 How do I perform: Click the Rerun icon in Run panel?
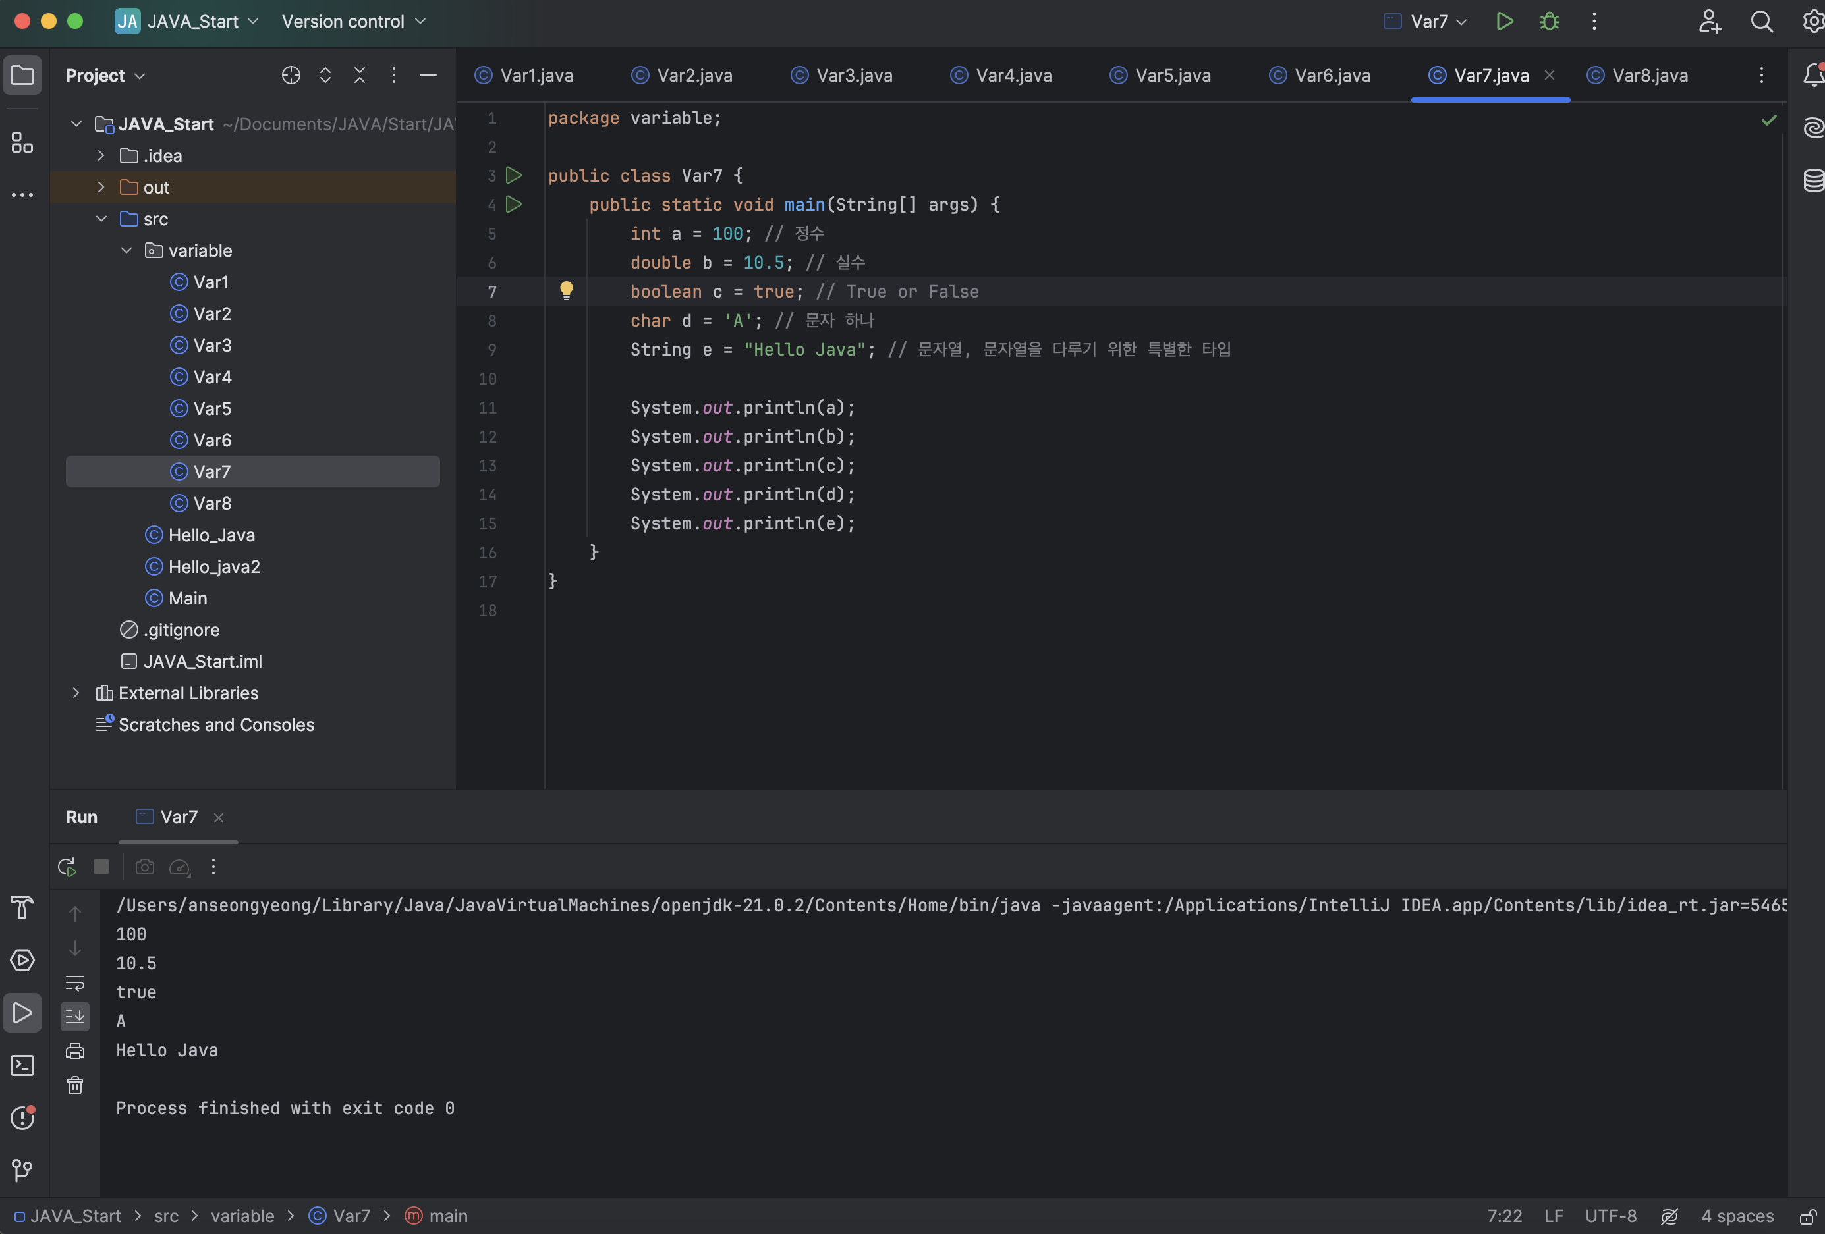point(67,867)
